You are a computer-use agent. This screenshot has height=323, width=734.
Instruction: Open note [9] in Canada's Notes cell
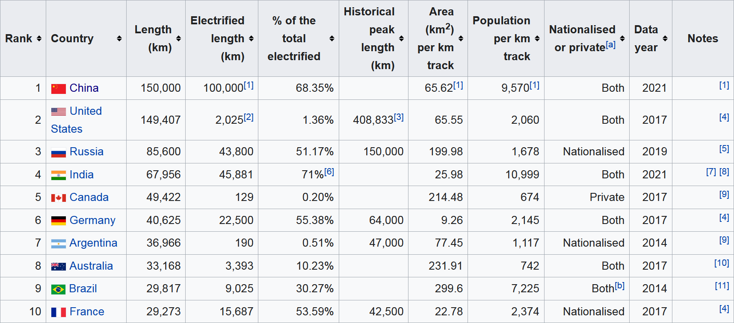pyautogui.click(x=724, y=195)
